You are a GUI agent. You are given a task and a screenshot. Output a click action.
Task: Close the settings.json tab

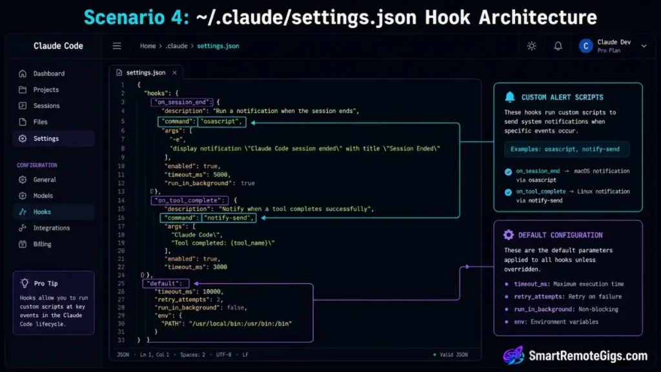[174, 72]
